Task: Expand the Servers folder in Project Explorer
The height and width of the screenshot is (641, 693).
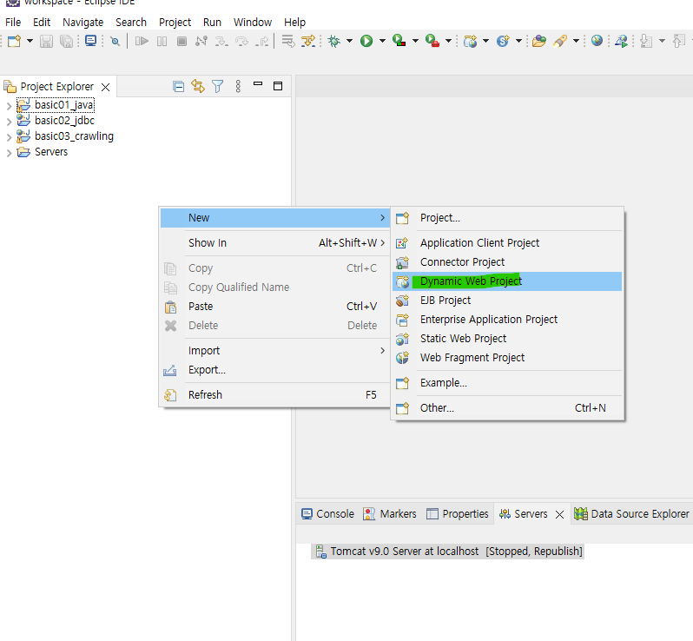Action: pos(9,153)
